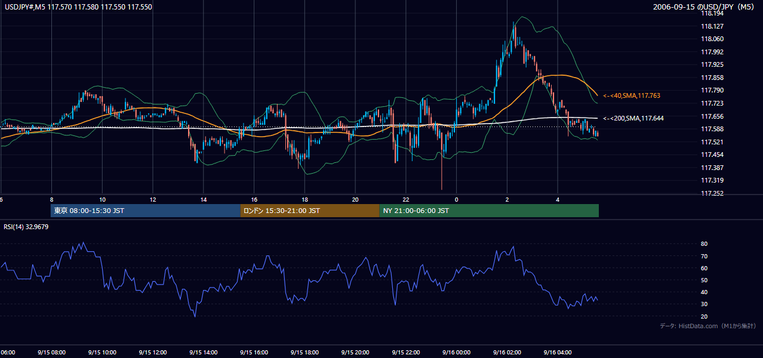The width and height of the screenshot is (763, 358).
Task: Click the 9/15 16:00 time axis label
Action: [254, 352]
